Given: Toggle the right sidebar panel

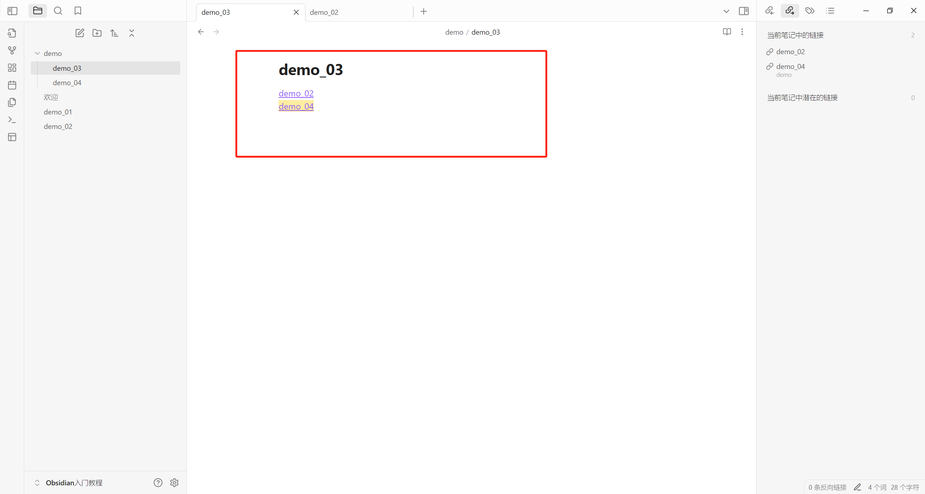Looking at the screenshot, I should pyautogui.click(x=744, y=11).
